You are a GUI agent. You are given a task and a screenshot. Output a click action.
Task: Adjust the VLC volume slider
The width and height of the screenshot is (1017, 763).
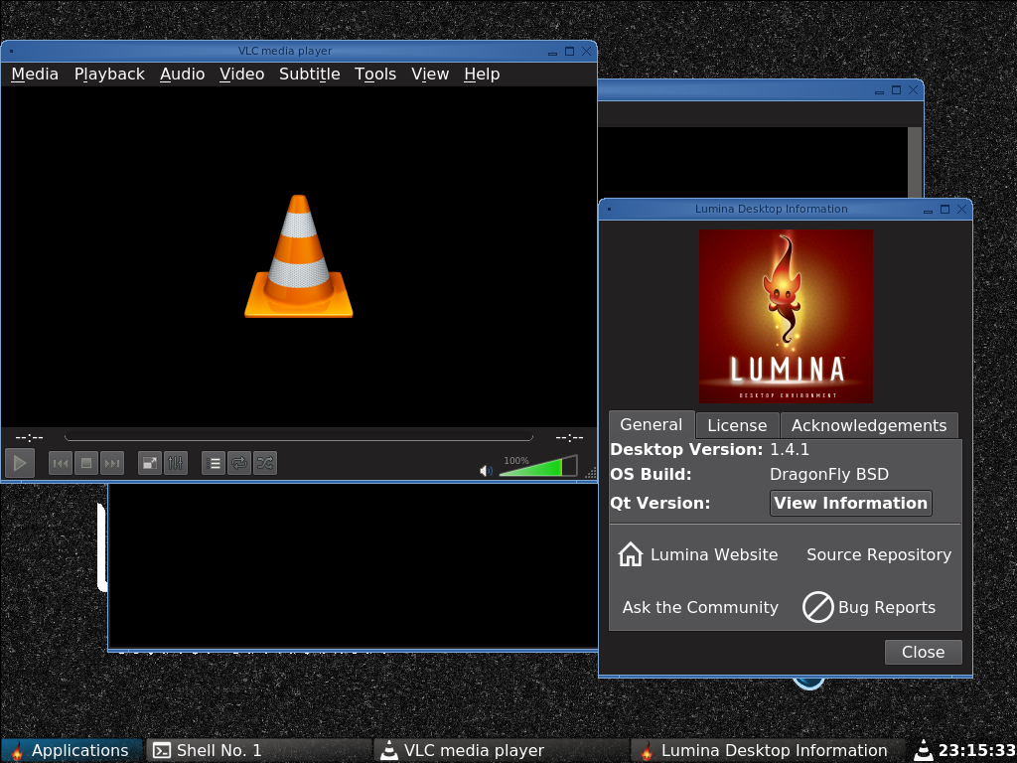pos(537,466)
